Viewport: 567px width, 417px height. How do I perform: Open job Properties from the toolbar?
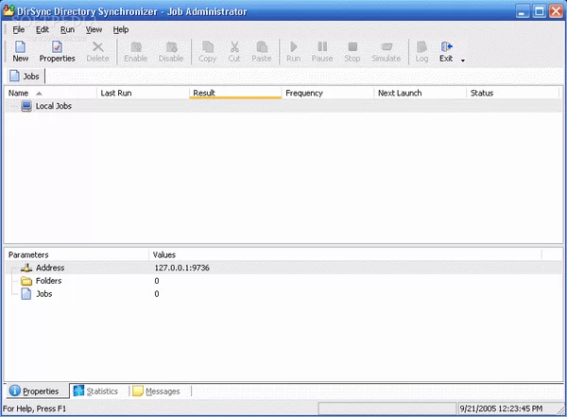click(x=57, y=51)
